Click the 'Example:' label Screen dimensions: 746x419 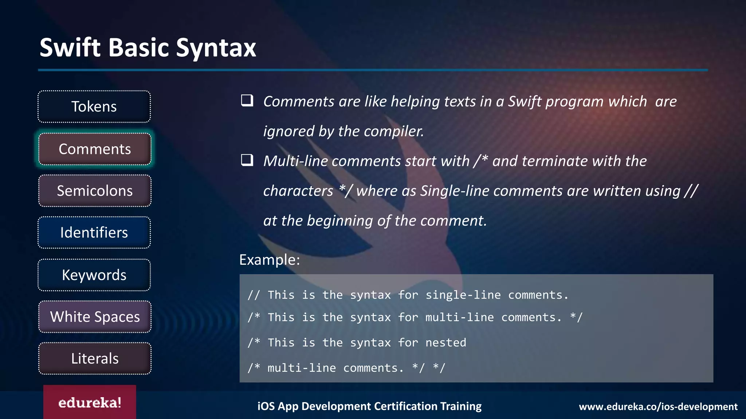coord(270,260)
